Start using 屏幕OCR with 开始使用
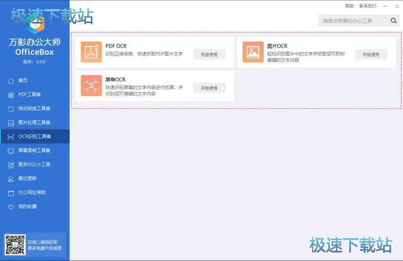The width and height of the screenshot is (403, 261). 209,88
